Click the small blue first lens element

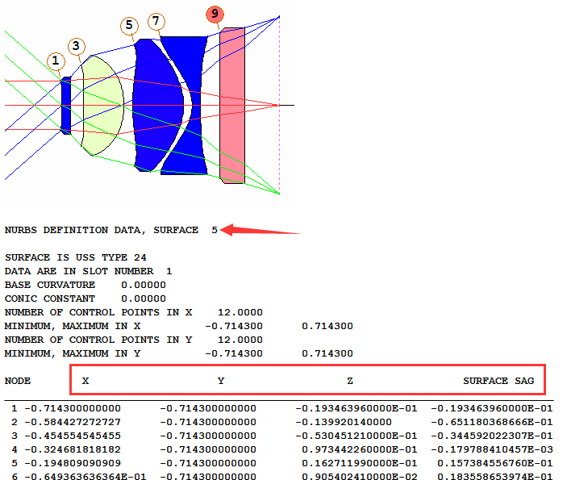pos(66,106)
